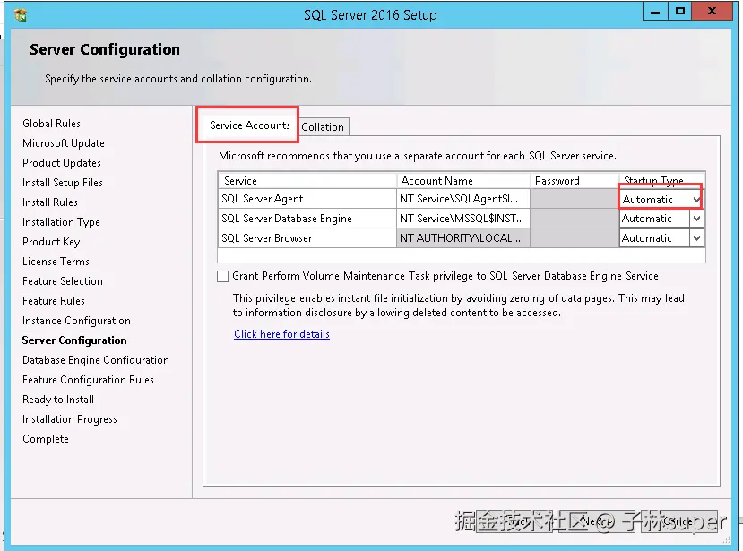743x551 pixels.
Task: Select Server Configuration step in sidebar
Action: pos(74,340)
